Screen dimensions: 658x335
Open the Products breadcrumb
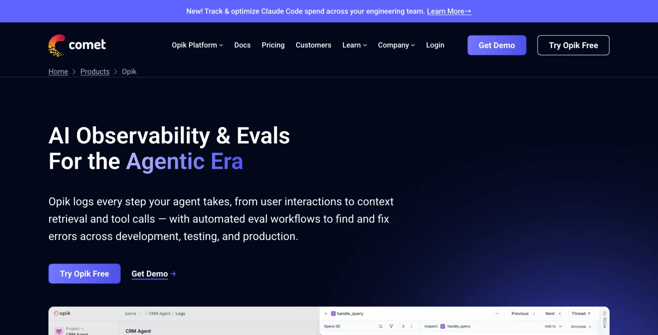tap(95, 72)
